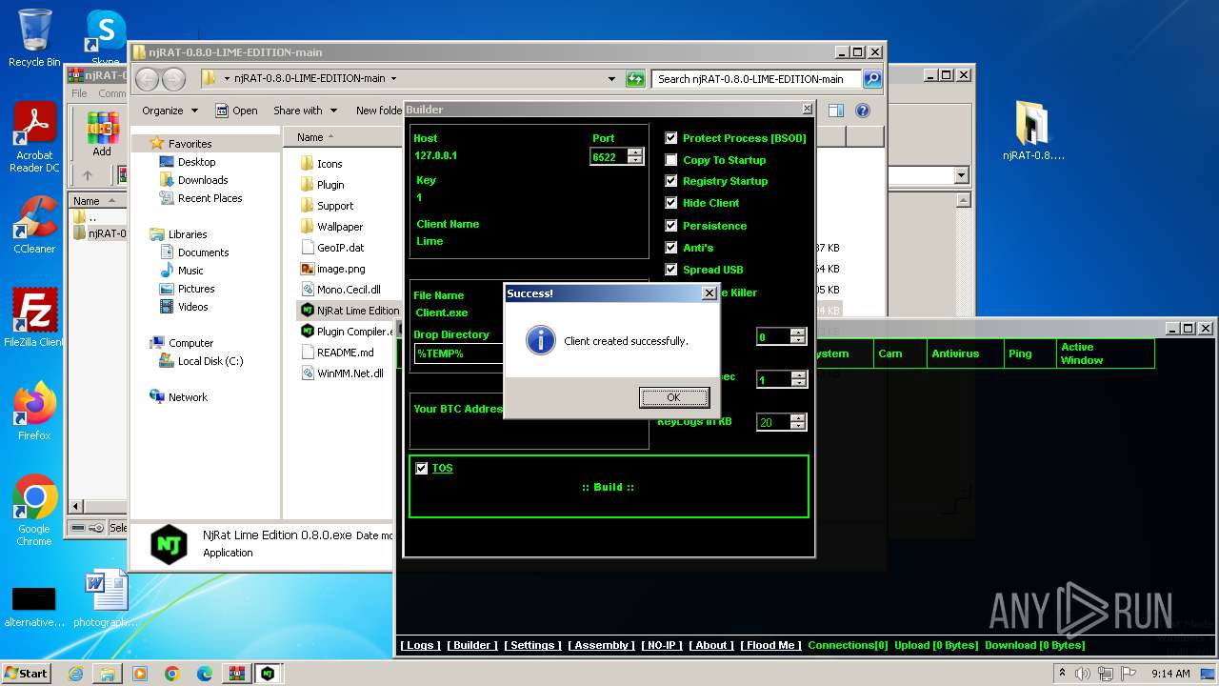Click the search magnifier icon
Viewport: 1219px width, 686px height.
point(871,79)
